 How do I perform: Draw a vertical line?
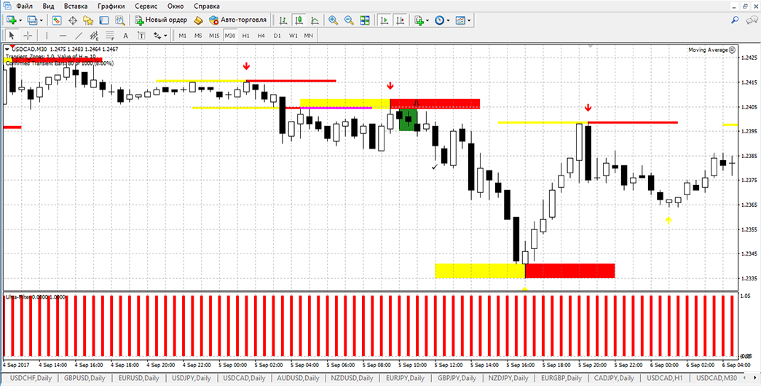[47, 36]
